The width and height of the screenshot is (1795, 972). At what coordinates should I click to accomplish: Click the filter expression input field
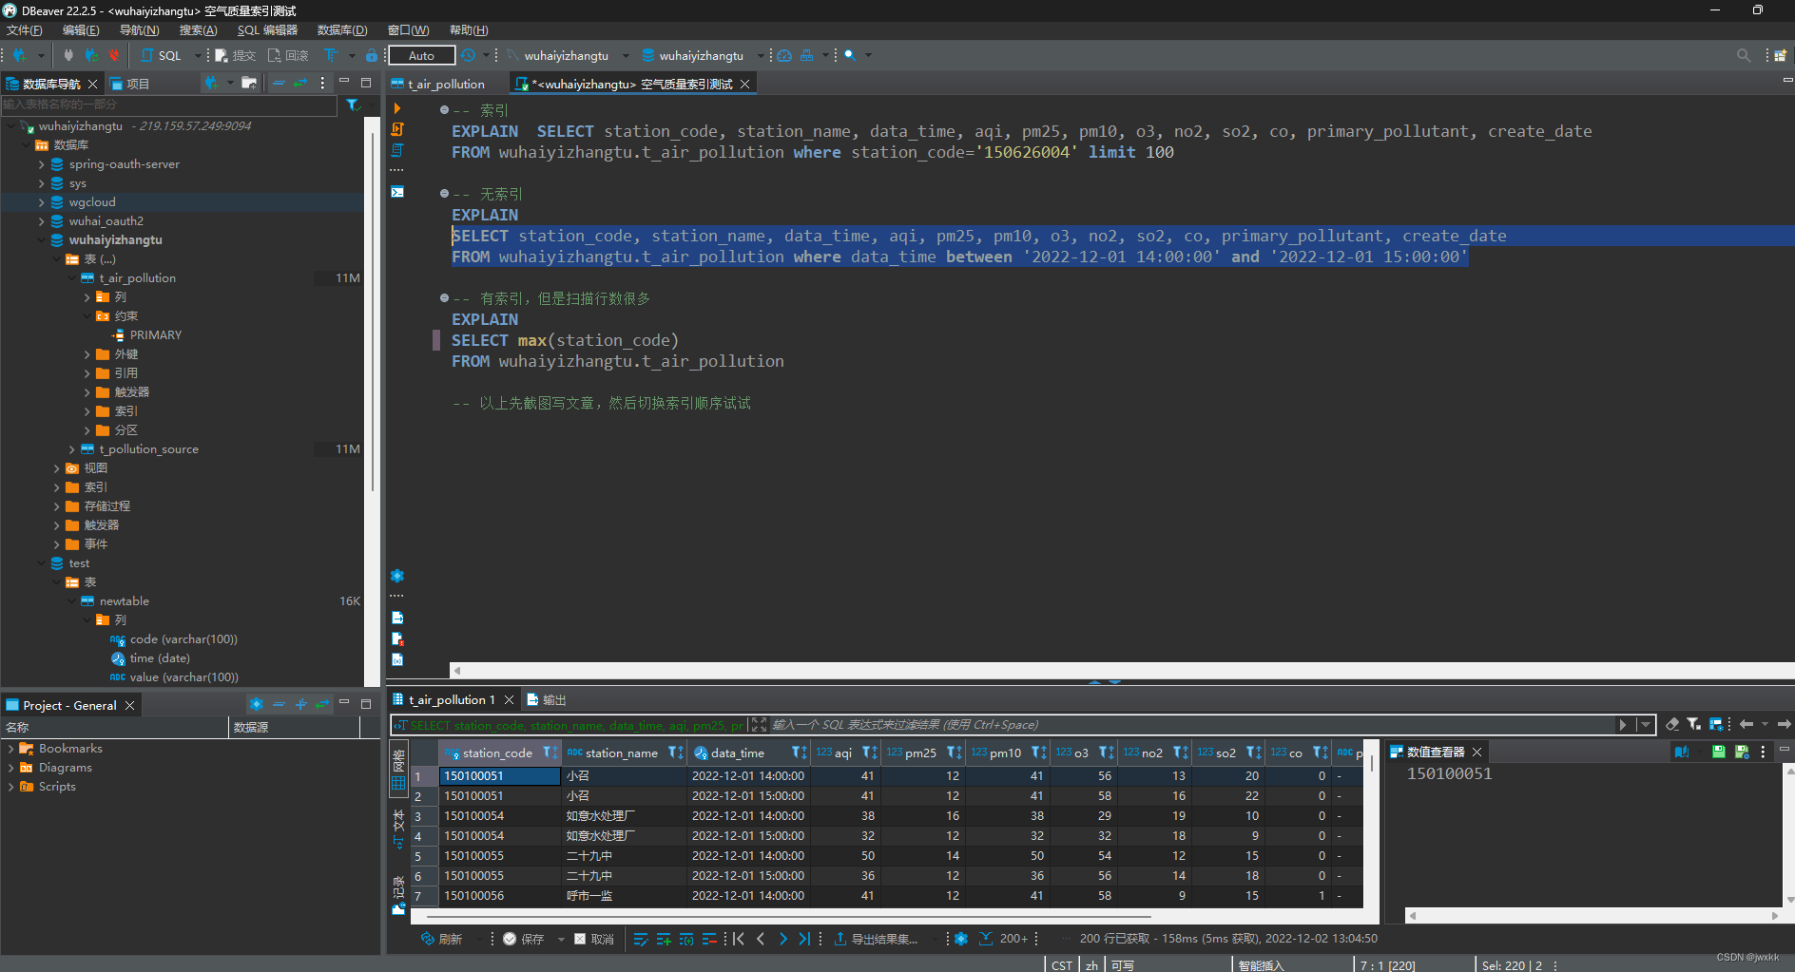[x=1192, y=725]
